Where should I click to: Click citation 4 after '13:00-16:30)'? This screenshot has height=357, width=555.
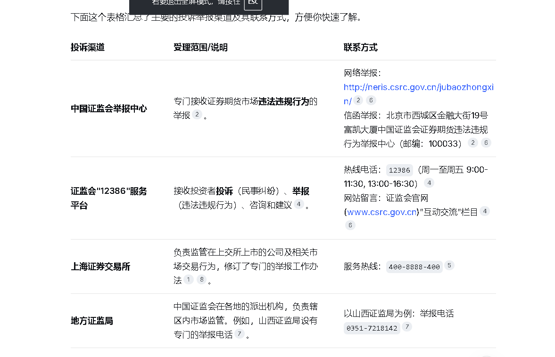[x=429, y=183]
